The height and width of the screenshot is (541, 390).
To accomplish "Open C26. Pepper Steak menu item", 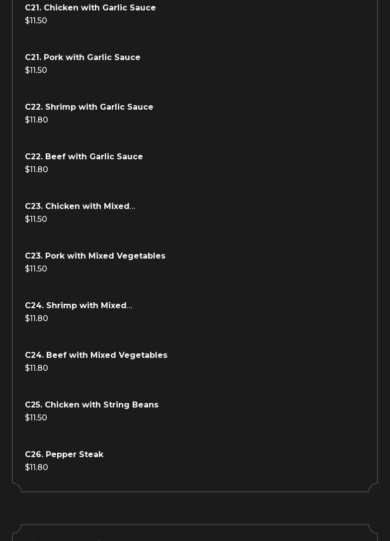I will [64, 455].
